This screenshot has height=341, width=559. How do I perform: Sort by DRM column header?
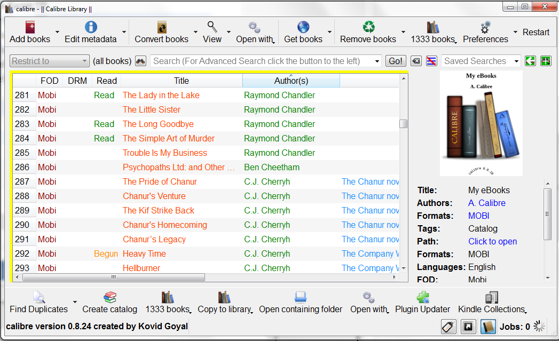(x=77, y=81)
